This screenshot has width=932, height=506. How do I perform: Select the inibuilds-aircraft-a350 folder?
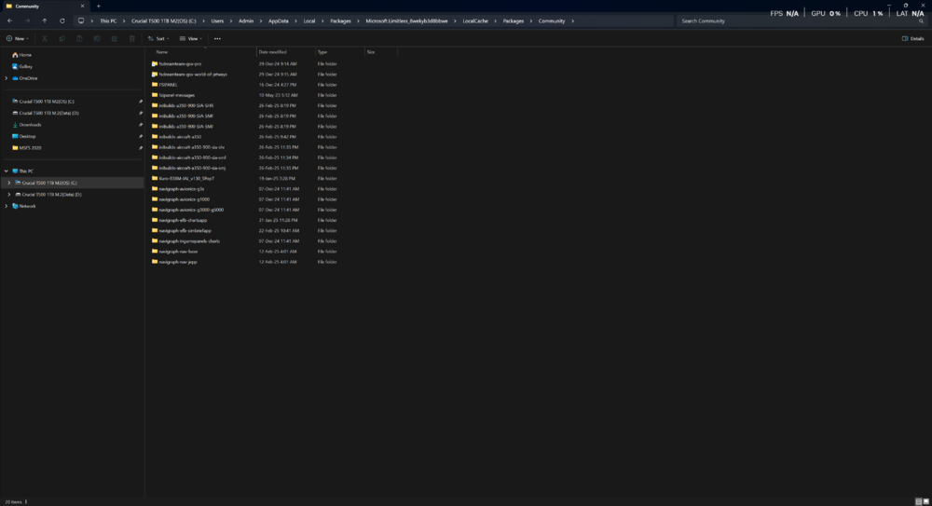point(180,137)
